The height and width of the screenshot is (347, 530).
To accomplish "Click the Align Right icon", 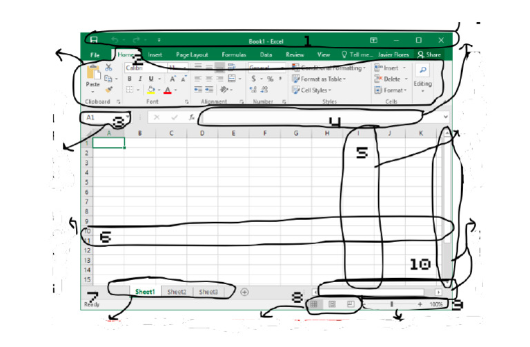I will (220, 79).
